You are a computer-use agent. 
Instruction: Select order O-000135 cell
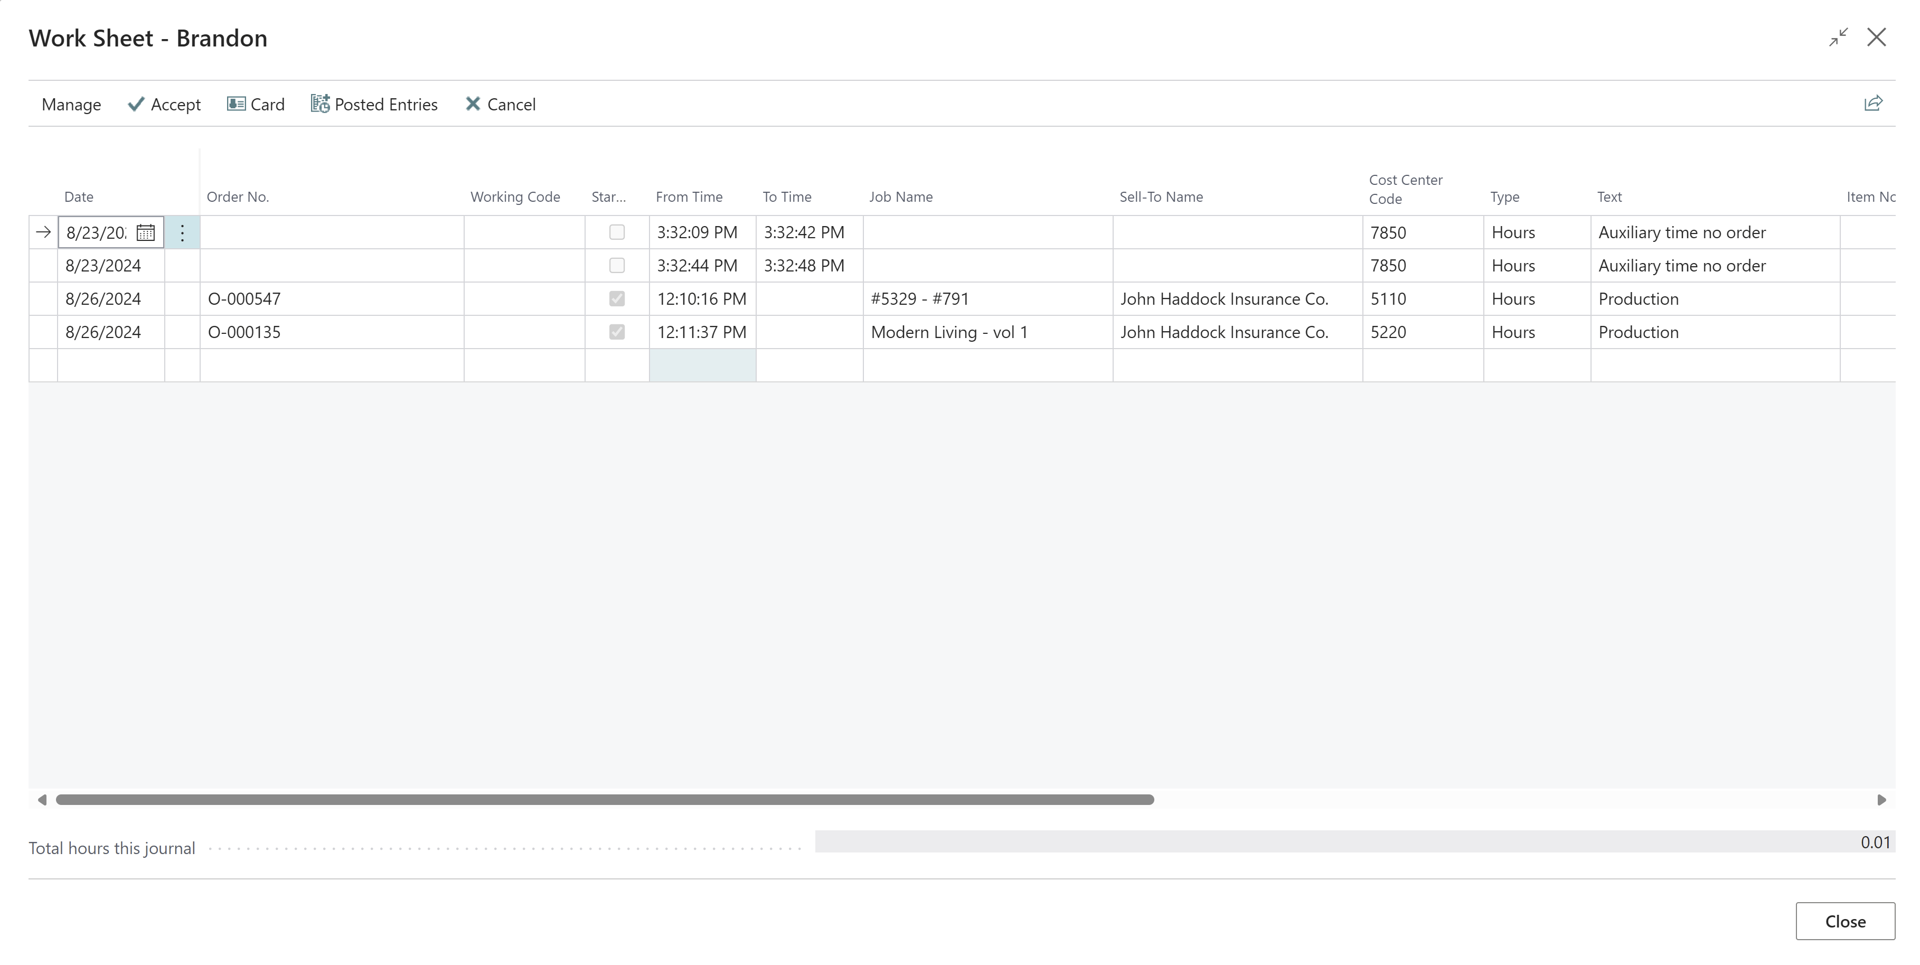pos(332,332)
